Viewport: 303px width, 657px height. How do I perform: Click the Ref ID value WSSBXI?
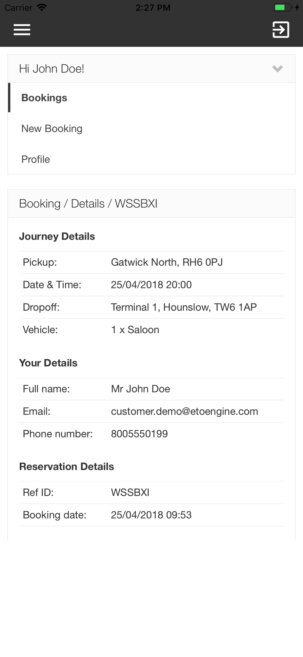[130, 492]
